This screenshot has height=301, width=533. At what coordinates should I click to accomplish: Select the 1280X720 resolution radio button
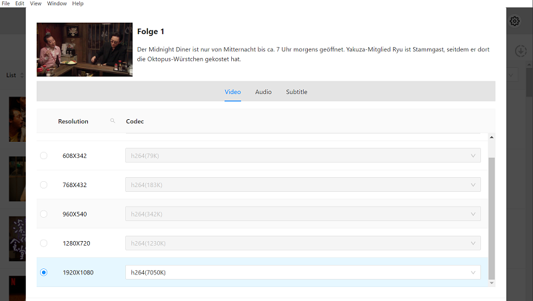pyautogui.click(x=43, y=243)
